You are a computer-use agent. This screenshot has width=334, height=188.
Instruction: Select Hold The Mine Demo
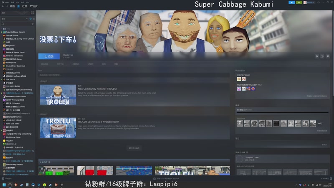point(15,56)
